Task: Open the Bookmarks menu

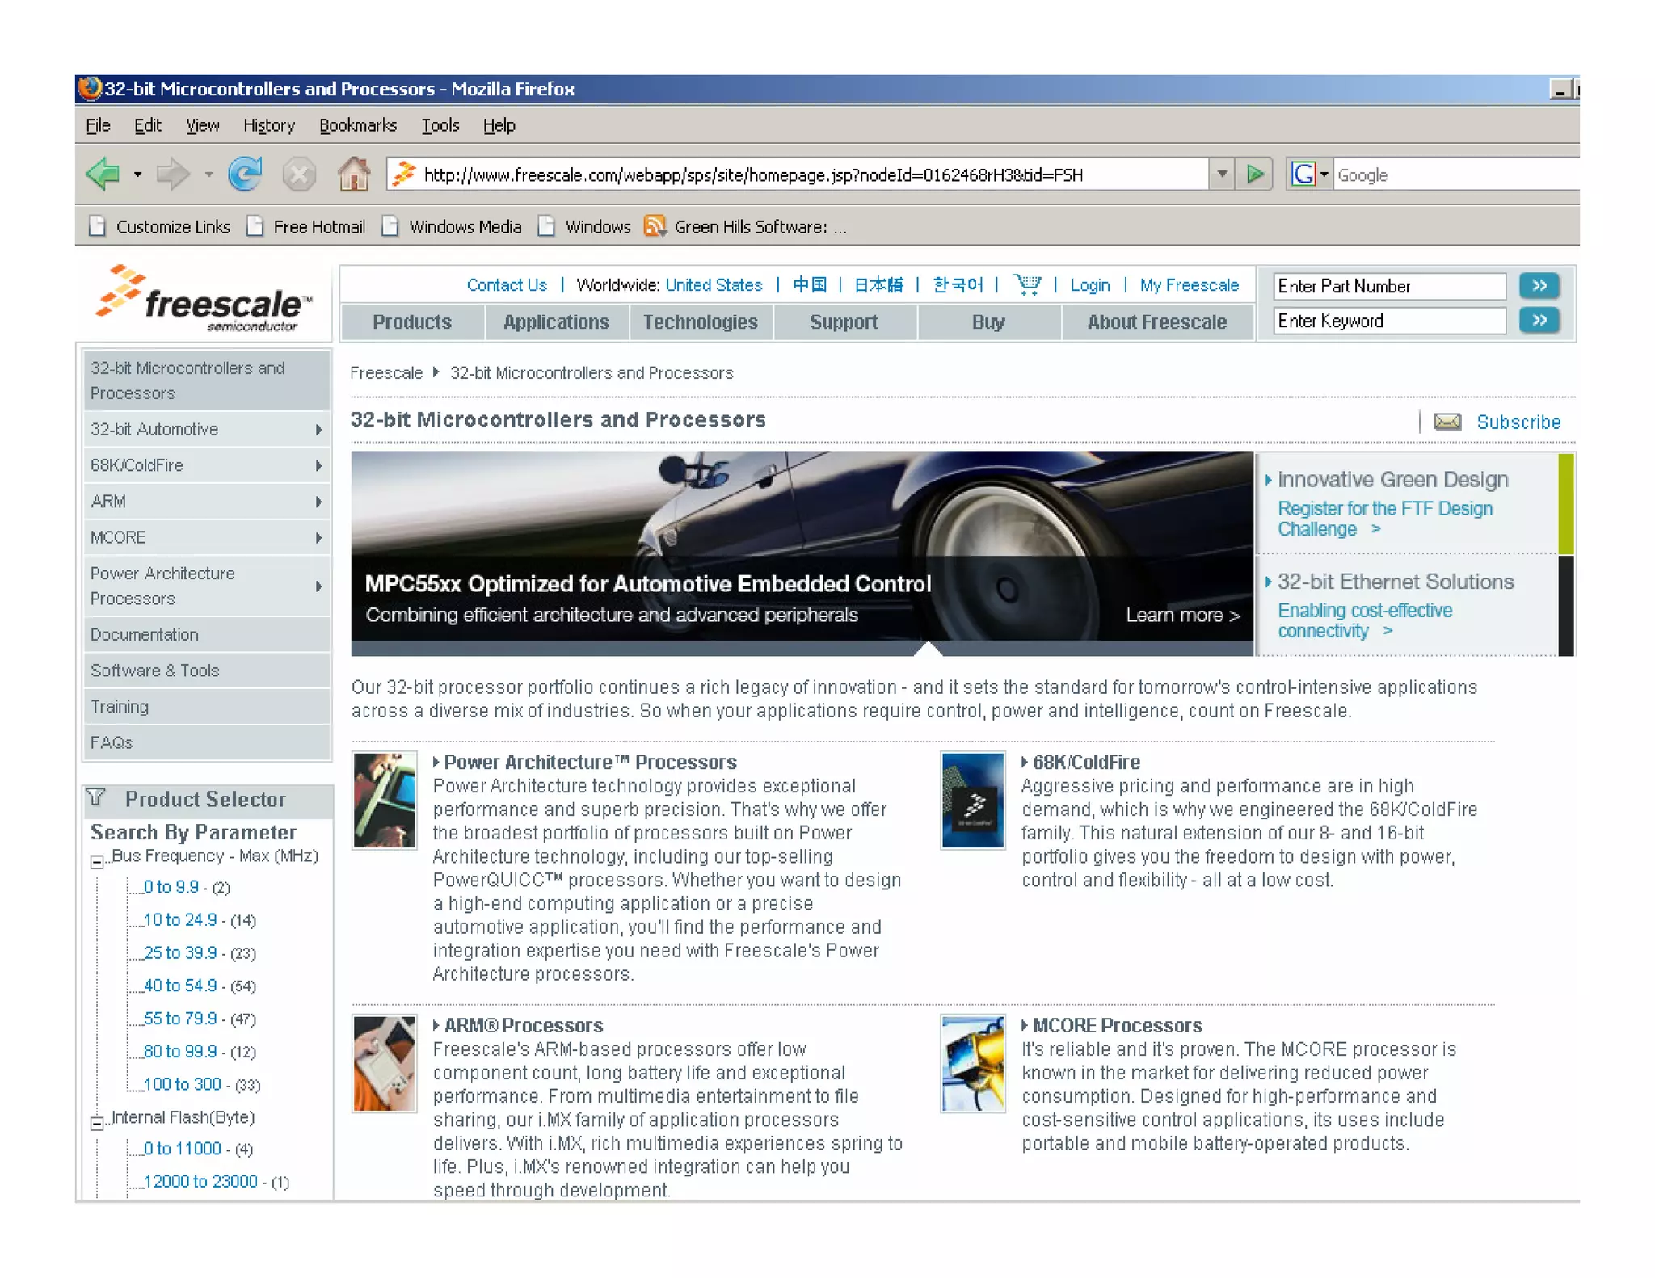Action: [358, 125]
